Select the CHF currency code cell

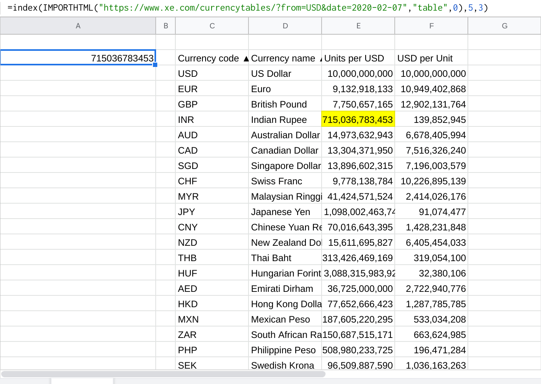pos(212,180)
